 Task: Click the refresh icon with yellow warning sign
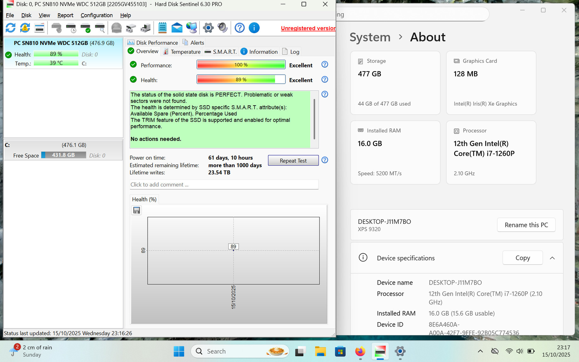[x=25, y=28]
